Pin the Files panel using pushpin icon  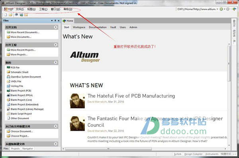click(55, 21)
